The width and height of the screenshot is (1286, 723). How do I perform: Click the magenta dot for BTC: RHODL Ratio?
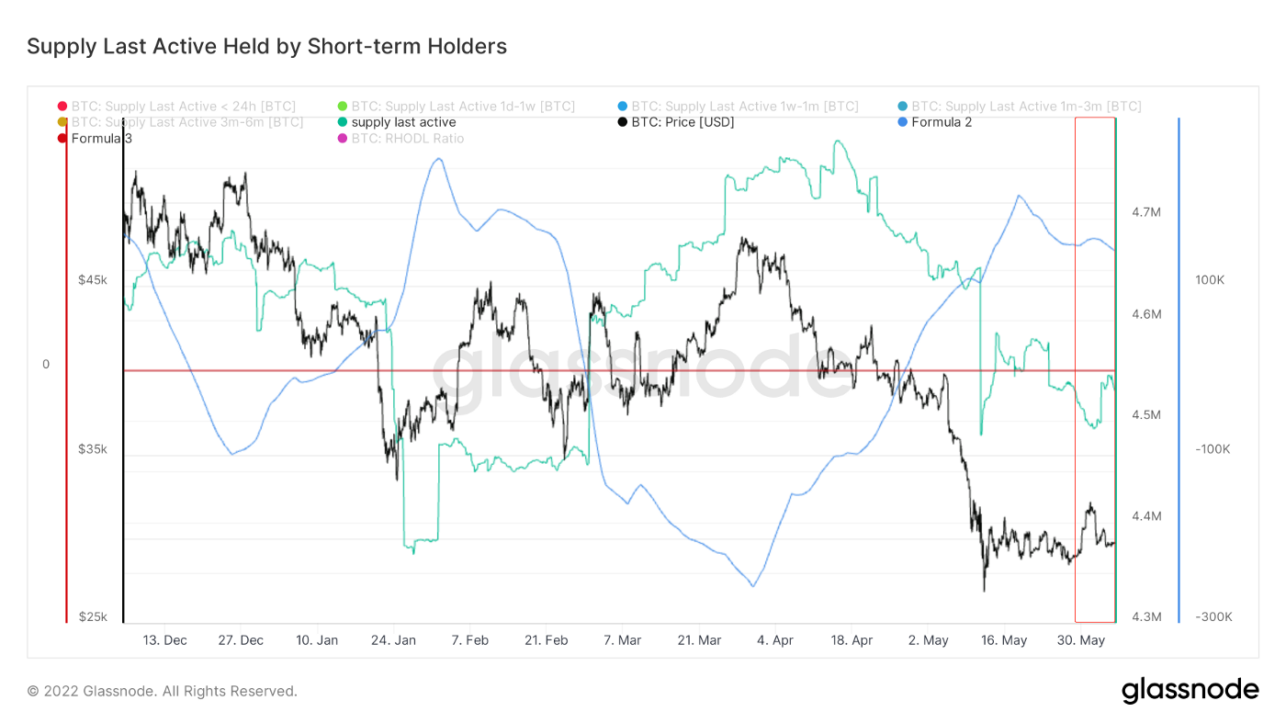[x=343, y=139]
